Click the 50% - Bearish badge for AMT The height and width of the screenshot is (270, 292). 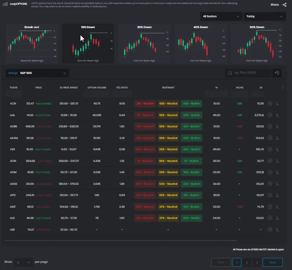145,207
